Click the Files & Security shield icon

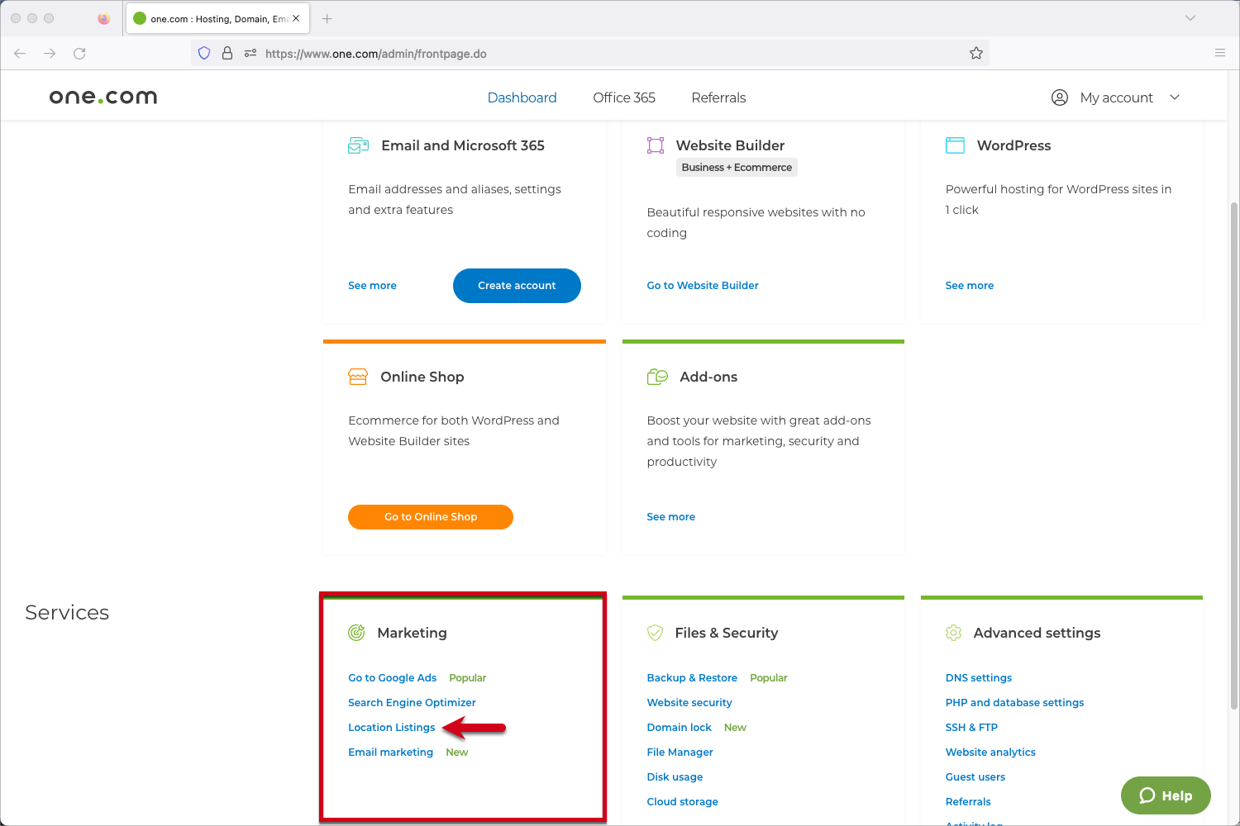[x=655, y=633]
